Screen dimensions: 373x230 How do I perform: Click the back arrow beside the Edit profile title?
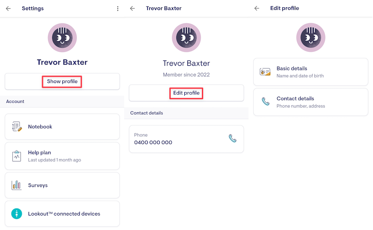click(257, 8)
